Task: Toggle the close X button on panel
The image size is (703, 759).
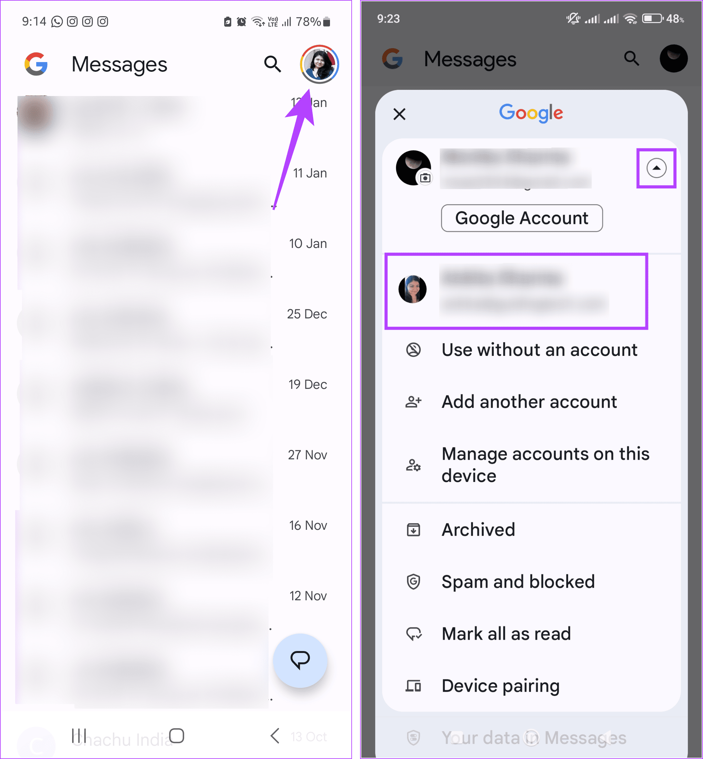Action: [x=400, y=114]
